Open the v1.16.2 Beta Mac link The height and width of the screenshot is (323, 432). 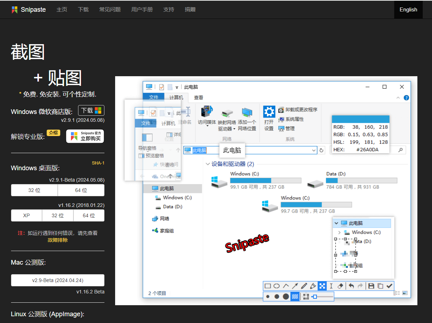pyautogui.click(x=90, y=292)
